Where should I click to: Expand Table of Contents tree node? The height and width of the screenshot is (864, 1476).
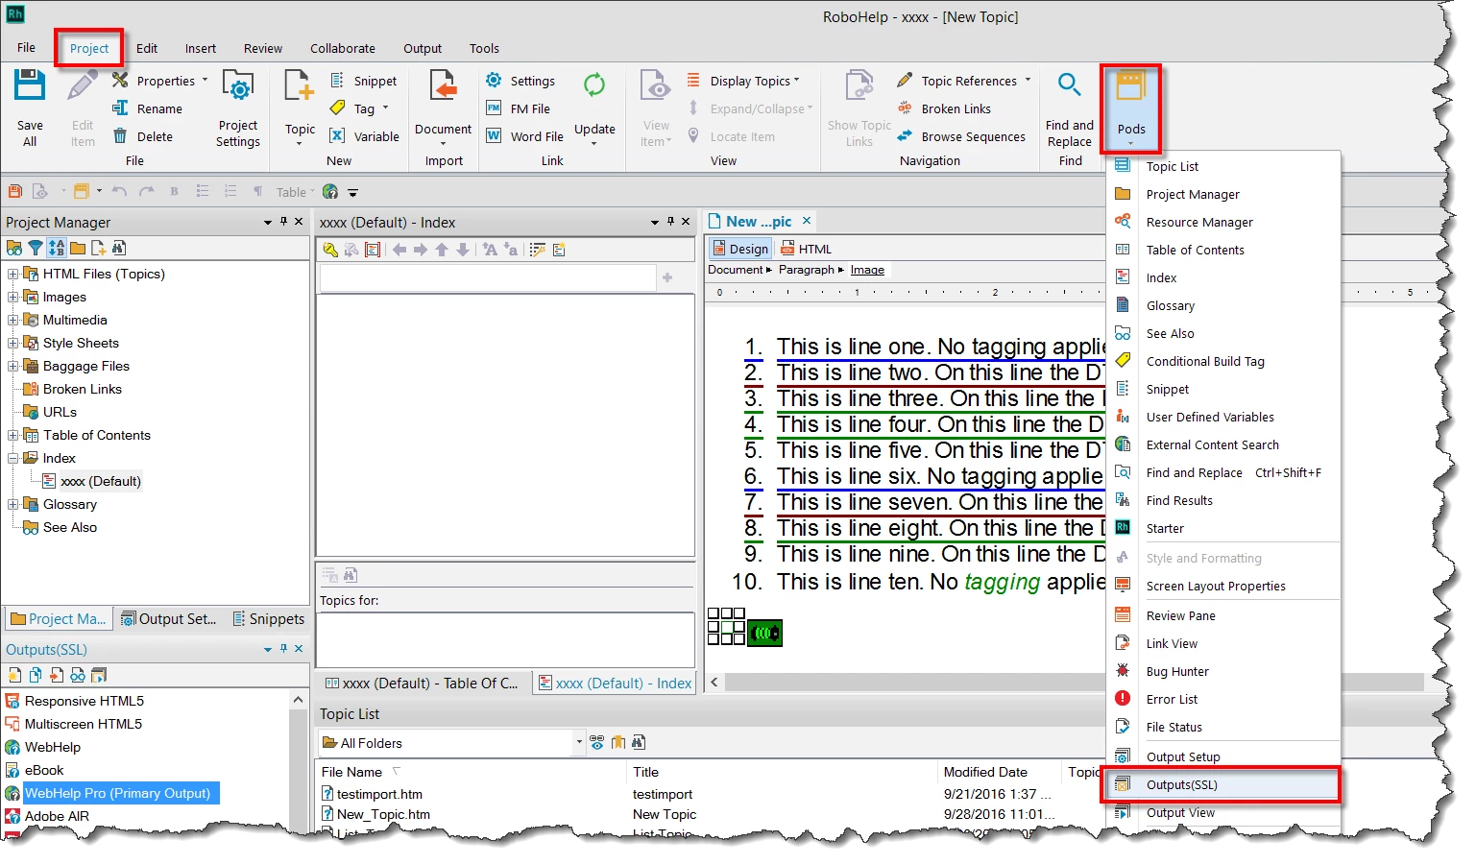[x=13, y=435]
